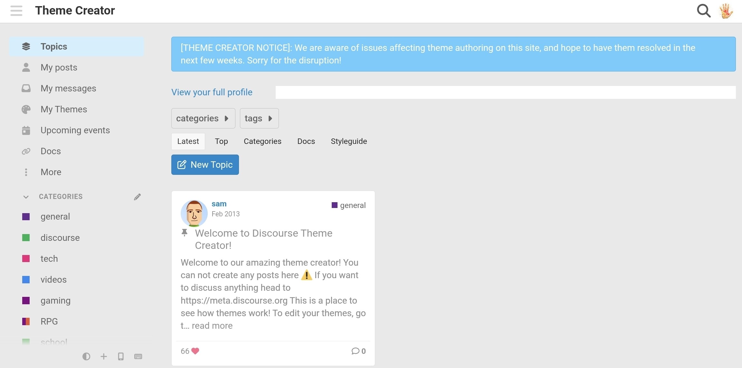742x368 pixels.
Task: Open keyboard shortcuts icon
Action: click(x=138, y=356)
